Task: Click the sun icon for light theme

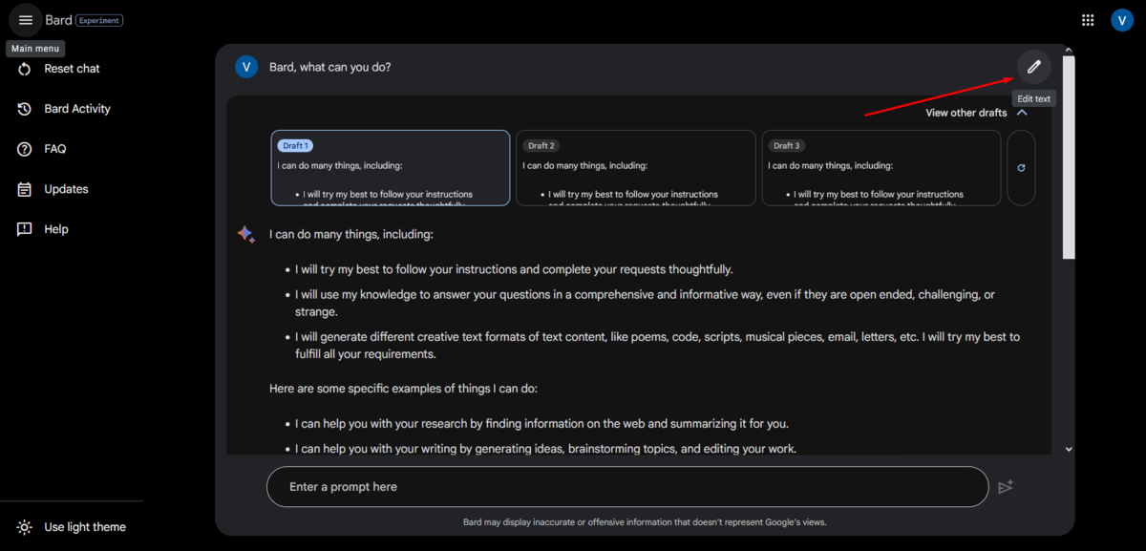Action: click(x=25, y=527)
